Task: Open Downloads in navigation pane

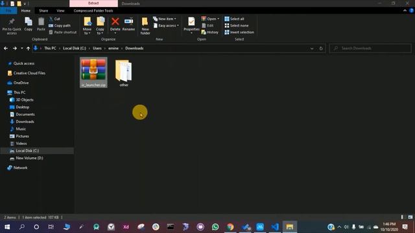Action: tap(22, 122)
